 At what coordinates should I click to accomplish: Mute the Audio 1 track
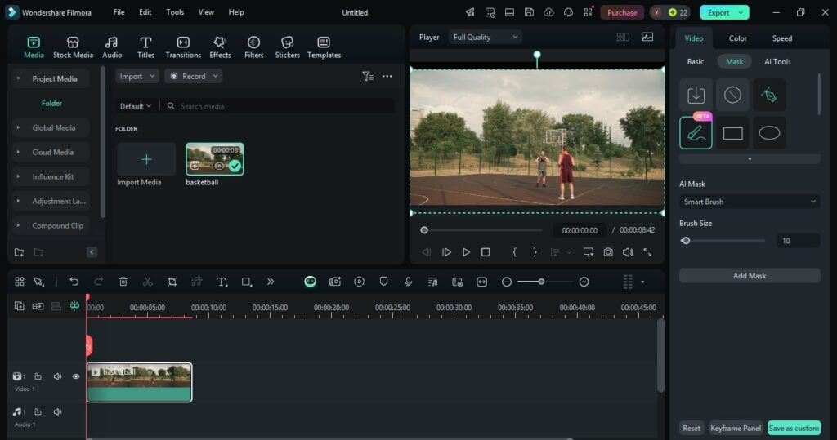point(57,411)
